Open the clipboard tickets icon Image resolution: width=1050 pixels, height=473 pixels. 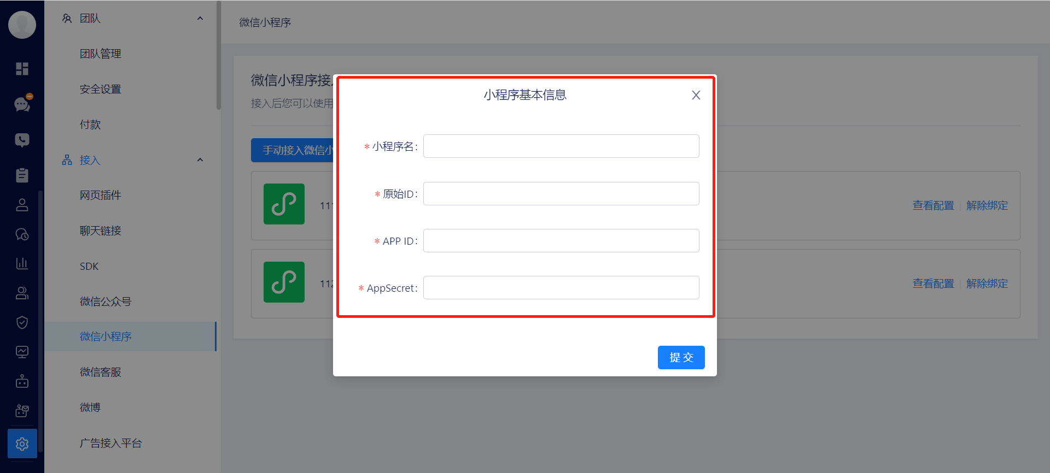click(22, 175)
